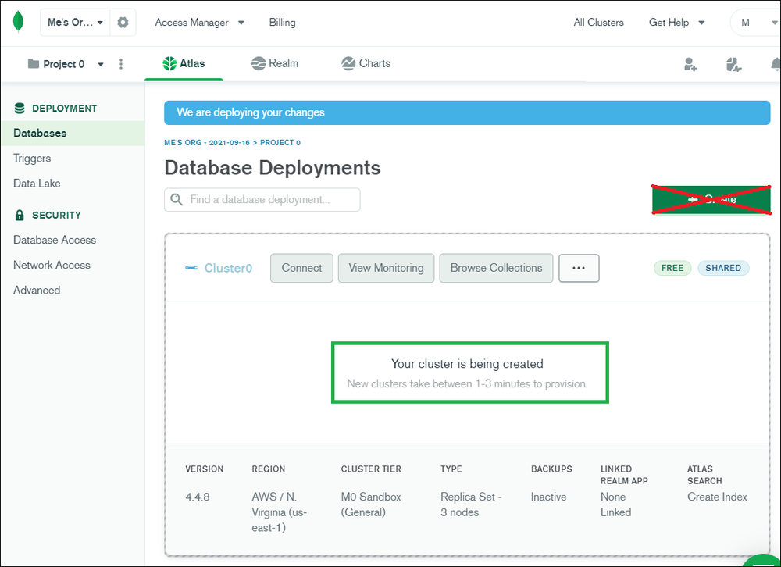Expand the Get Help menu
781x567 pixels.
click(676, 23)
